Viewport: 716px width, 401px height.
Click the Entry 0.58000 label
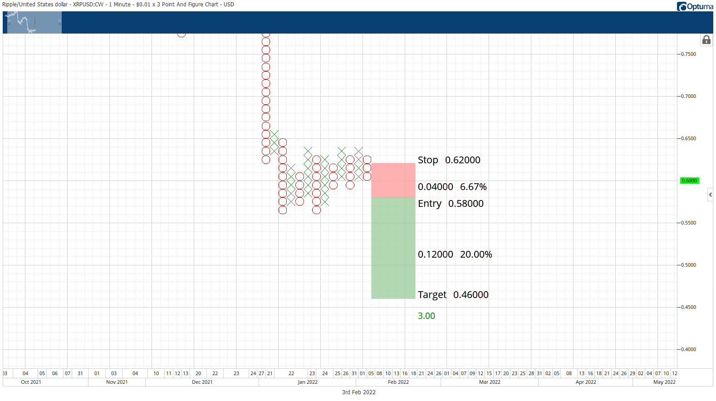451,204
